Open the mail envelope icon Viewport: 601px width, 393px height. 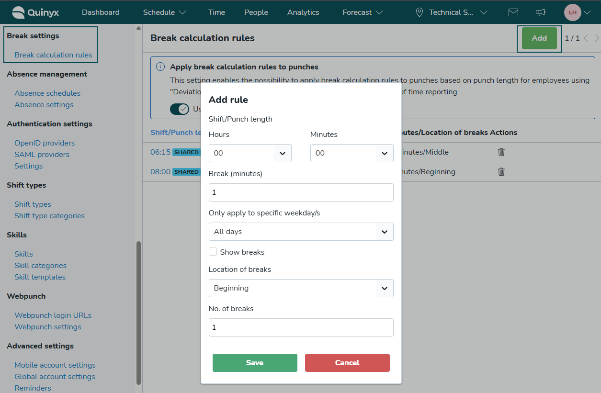click(x=513, y=12)
